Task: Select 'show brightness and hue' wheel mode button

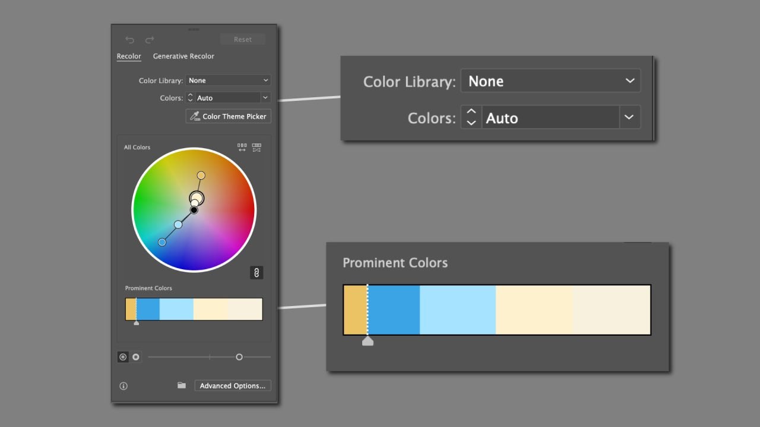Action: (x=136, y=357)
